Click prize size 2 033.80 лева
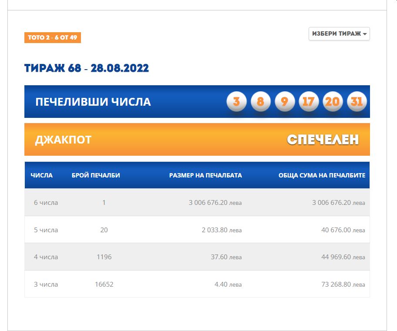The width and height of the screenshot is (397, 331). pyautogui.click(x=222, y=230)
